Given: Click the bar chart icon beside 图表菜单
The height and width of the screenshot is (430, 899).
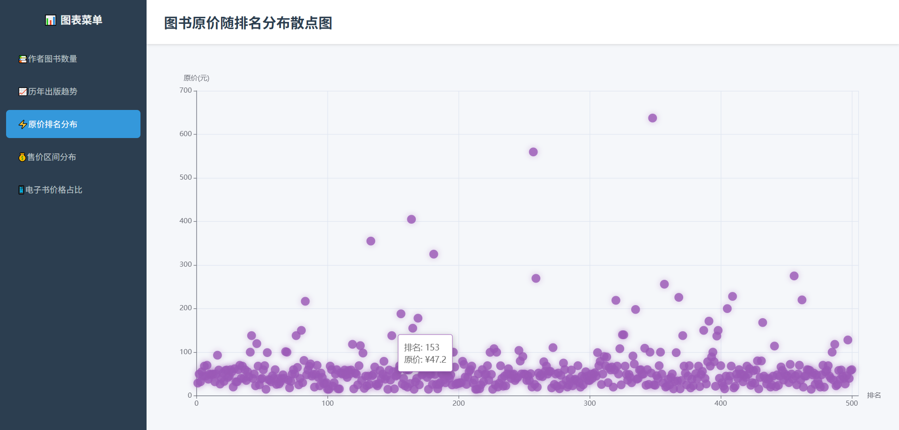Looking at the screenshot, I should pos(50,20).
